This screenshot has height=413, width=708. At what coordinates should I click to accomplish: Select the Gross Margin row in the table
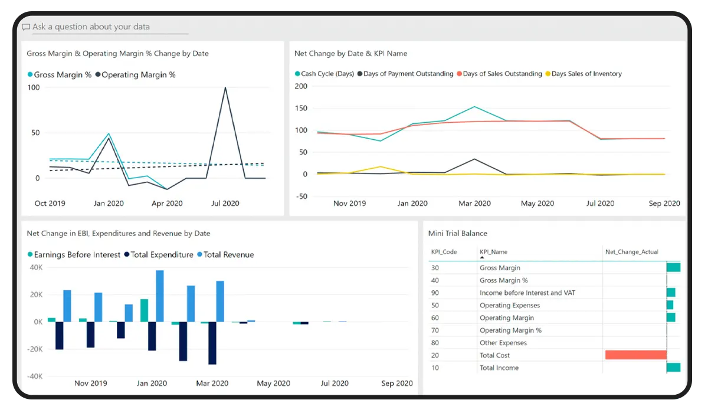tap(500, 268)
